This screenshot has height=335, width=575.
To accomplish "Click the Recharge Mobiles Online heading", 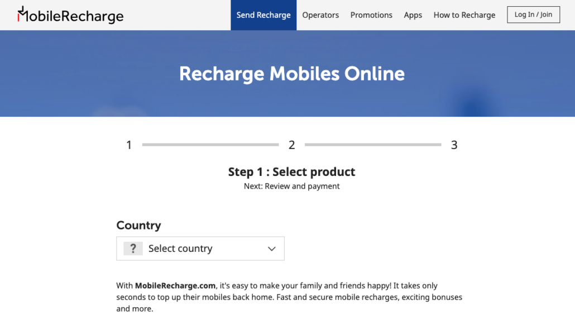I will tap(292, 74).
